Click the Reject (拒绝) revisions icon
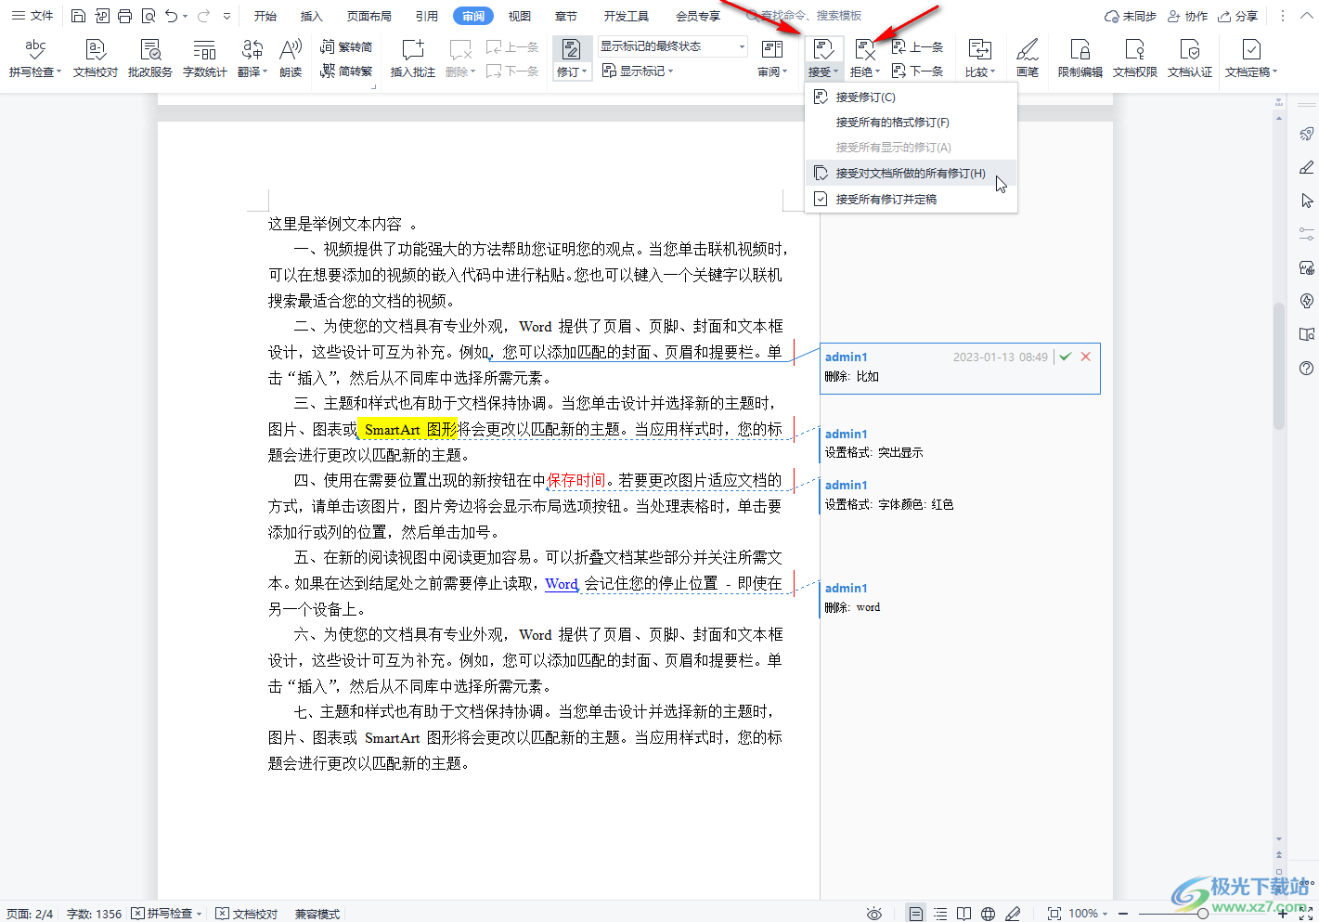This screenshot has width=1319, height=922. [865, 49]
